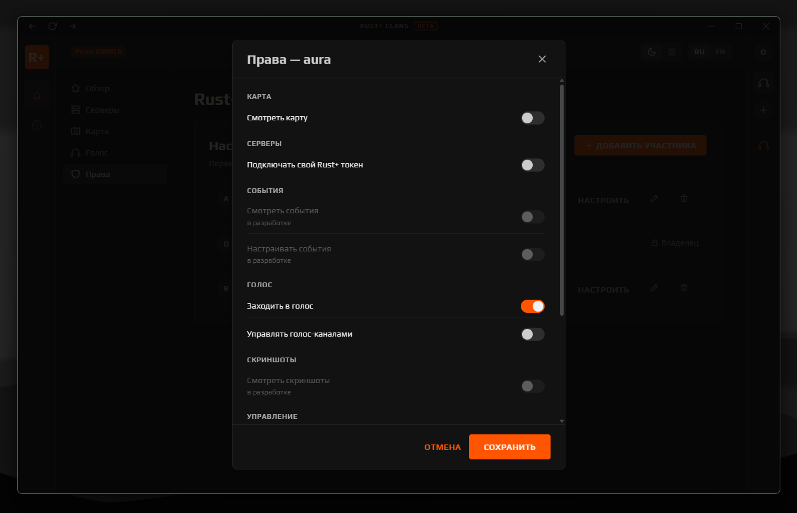The image size is (797, 513).
Task: Click the dialog scrollbar down arrow
Action: (x=562, y=421)
